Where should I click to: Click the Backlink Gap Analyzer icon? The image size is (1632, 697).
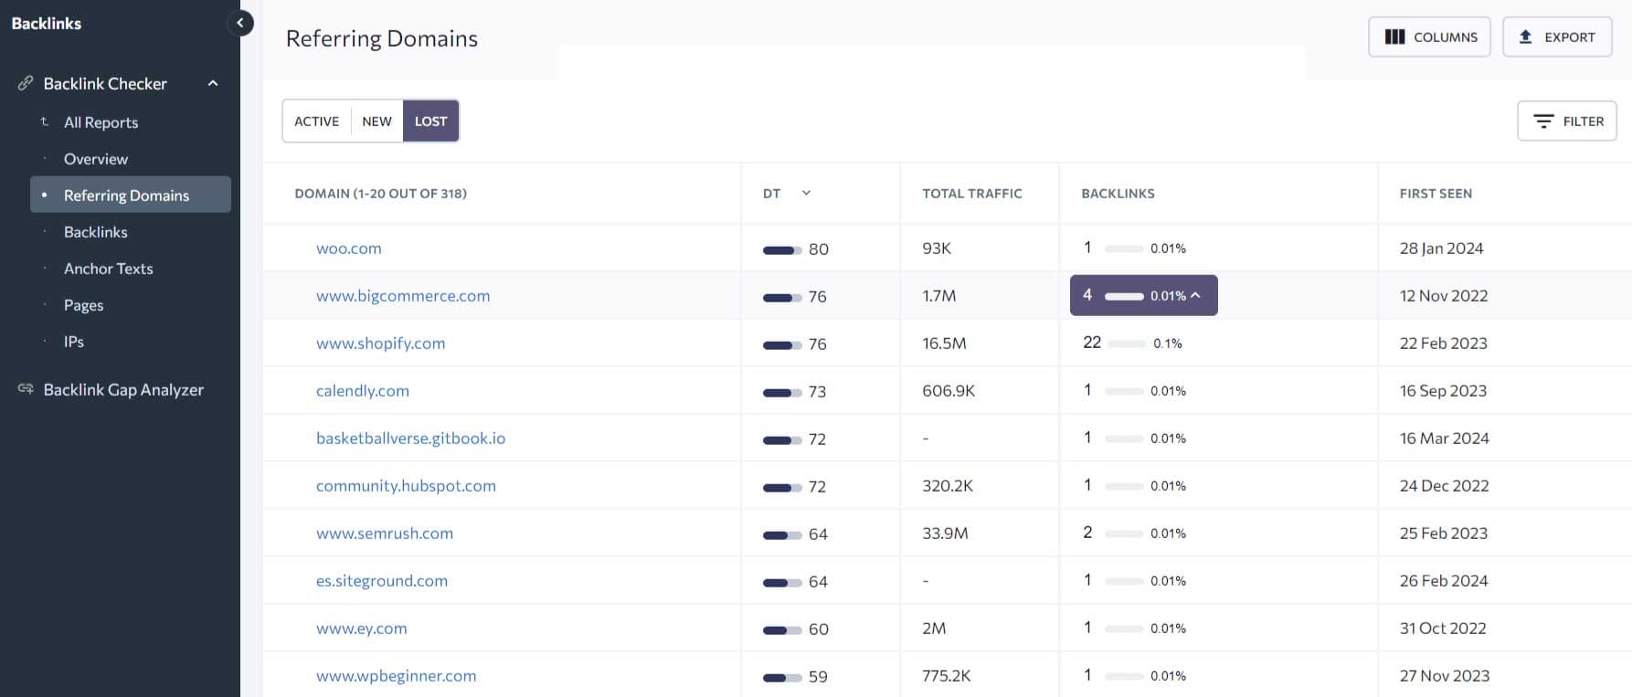26,389
